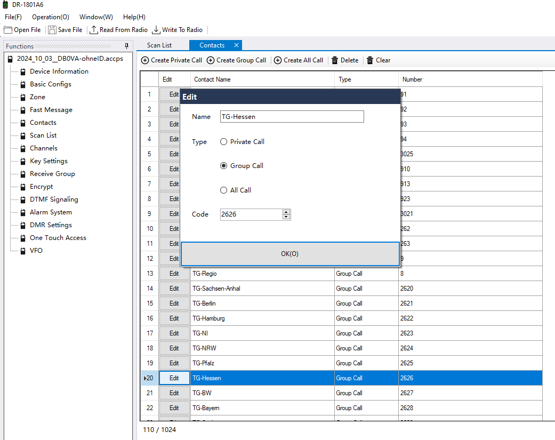Click radio icon beside Device Information
This screenshot has height=440, width=555.
click(x=23, y=72)
